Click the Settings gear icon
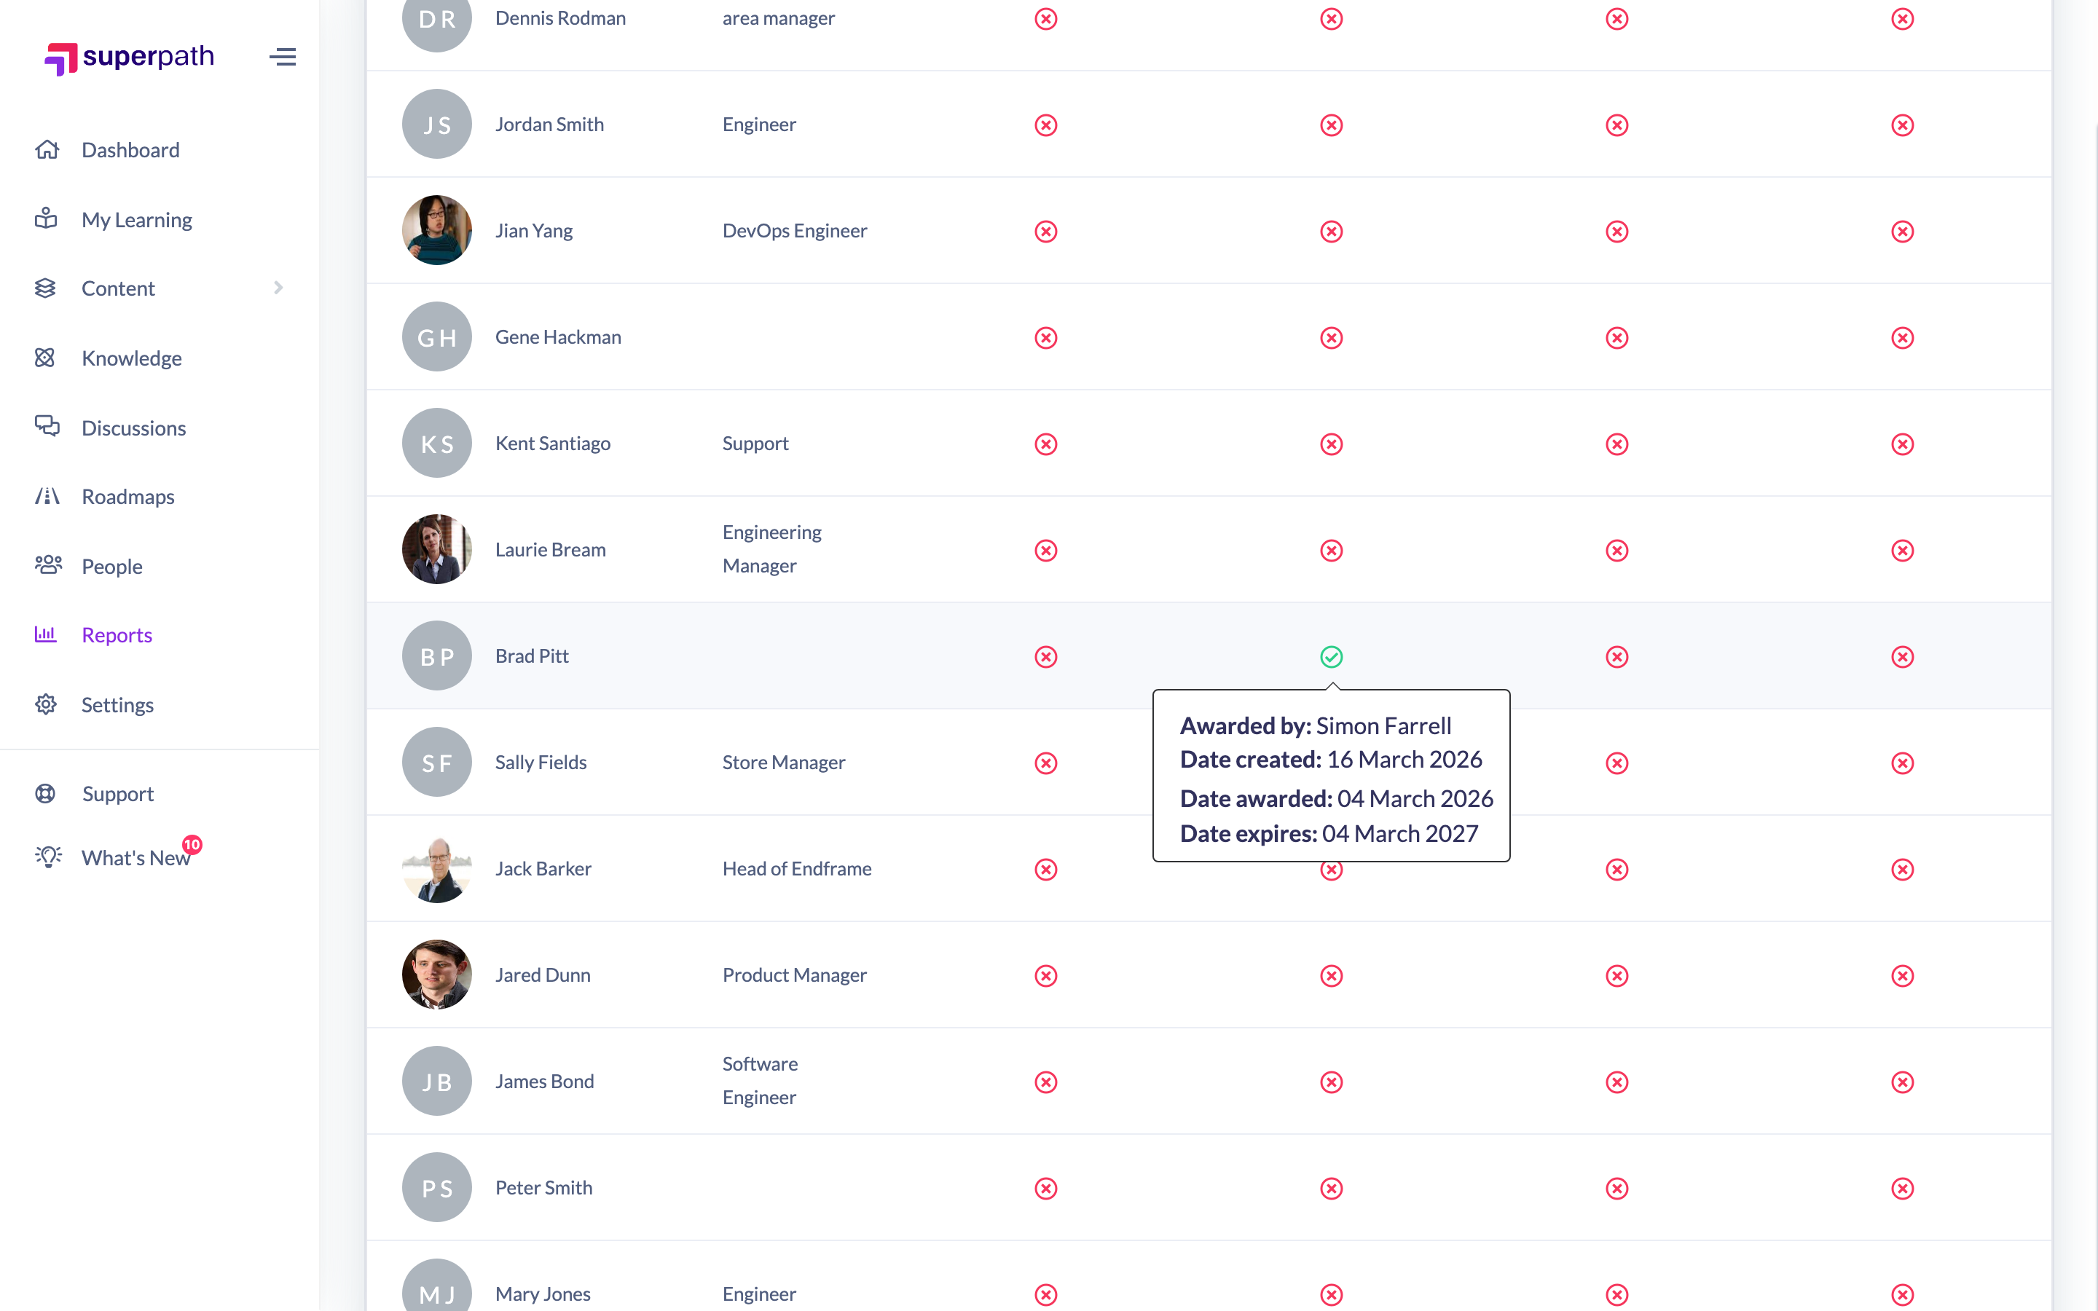 pyautogui.click(x=46, y=704)
